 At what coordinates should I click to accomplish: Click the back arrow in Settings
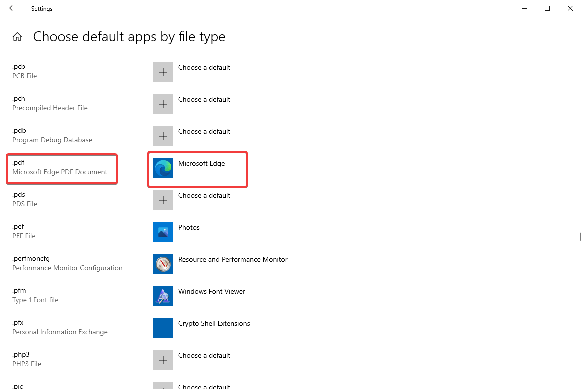12,8
